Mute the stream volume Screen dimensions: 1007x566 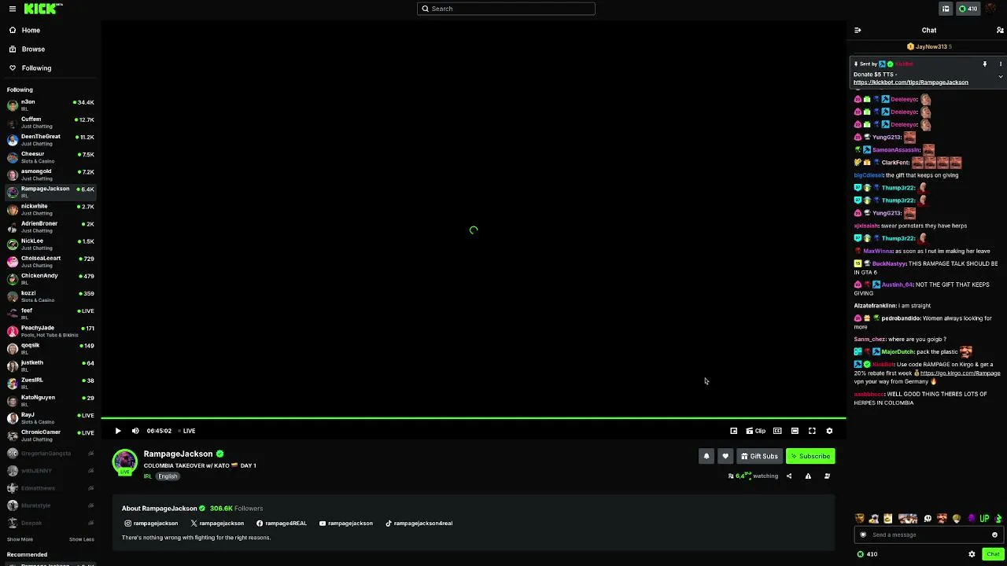(135, 431)
